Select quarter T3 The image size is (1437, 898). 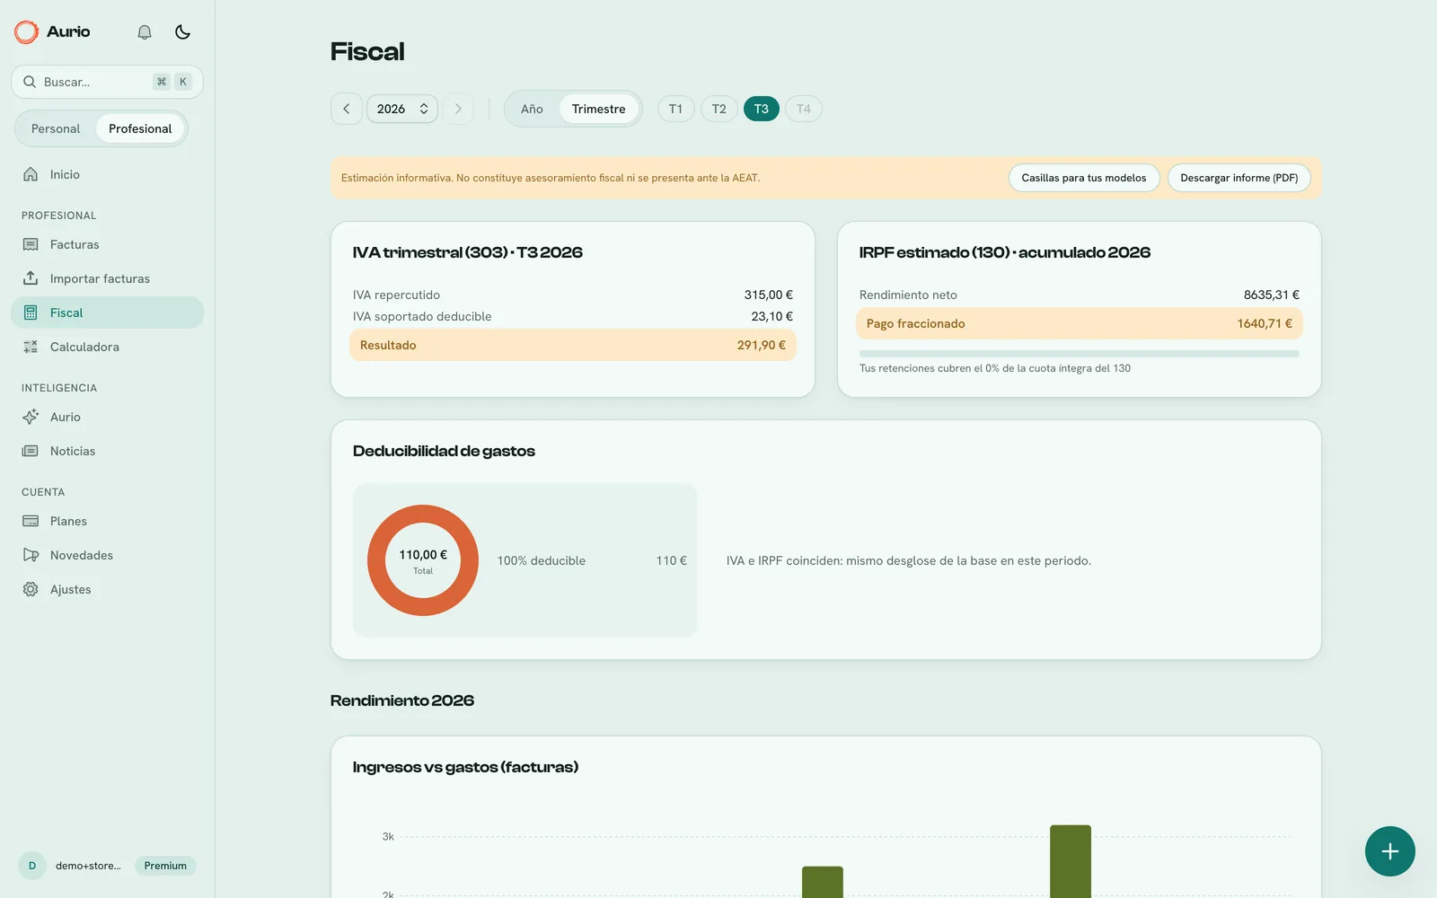[762, 109]
